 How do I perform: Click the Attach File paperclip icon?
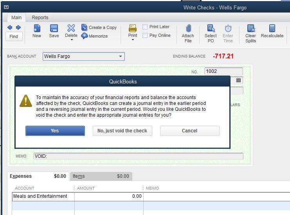coord(188,28)
